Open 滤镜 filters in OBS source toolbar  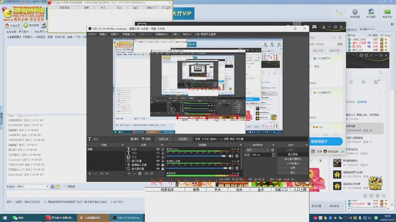pos(146,139)
